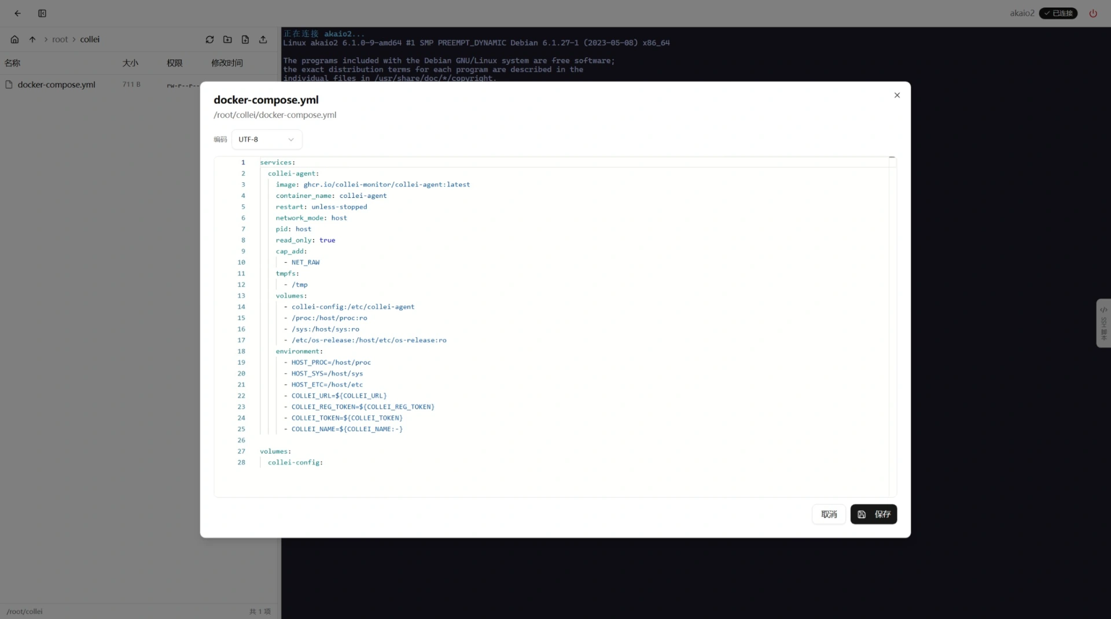1111x619 pixels.
Task: Sort files by 大小 column header
Action: 130,63
